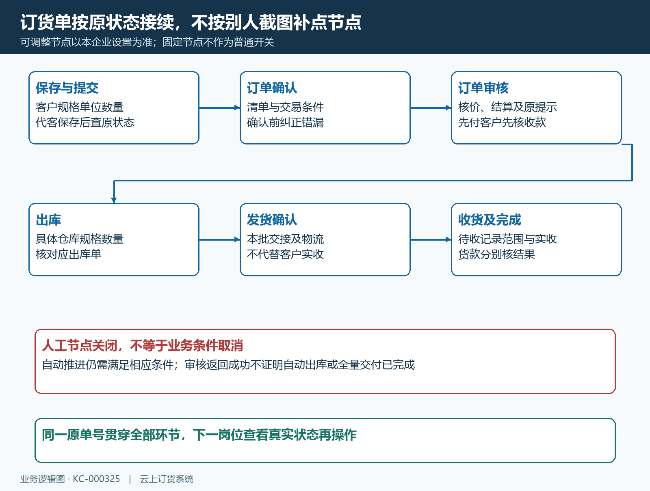Click the footer text 业务逻辑图 · KC-000325
650x491 pixels.
click(70, 479)
